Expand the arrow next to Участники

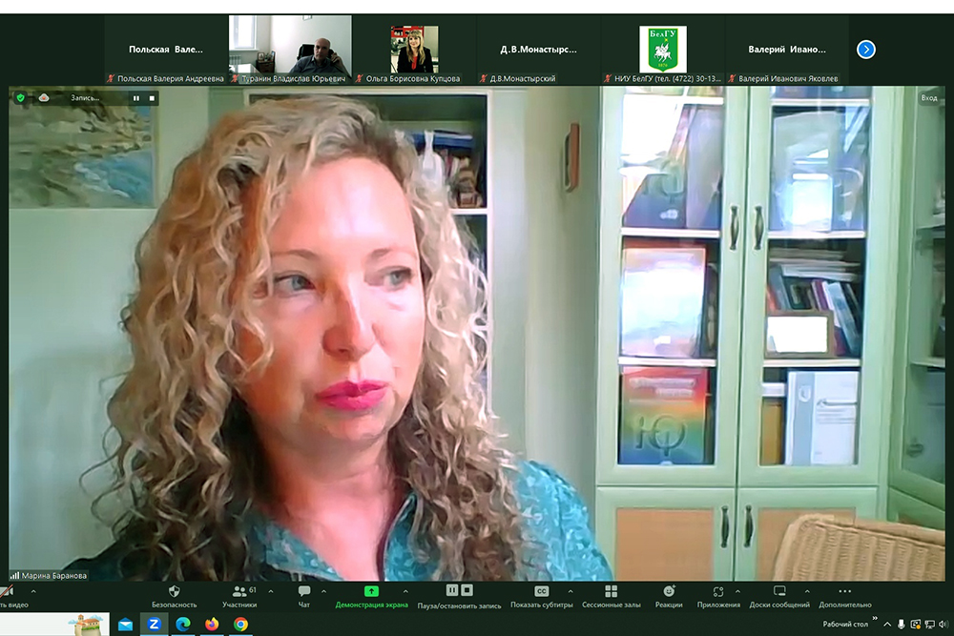(271, 591)
